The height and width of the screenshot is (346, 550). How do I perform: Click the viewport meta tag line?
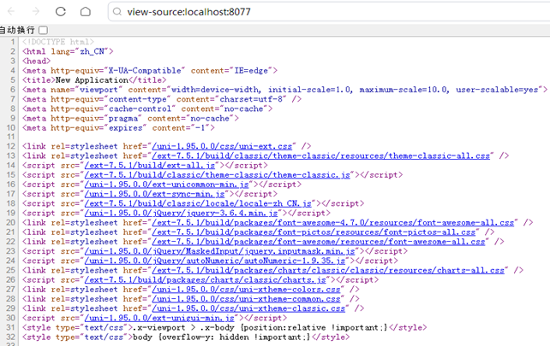(x=284, y=90)
